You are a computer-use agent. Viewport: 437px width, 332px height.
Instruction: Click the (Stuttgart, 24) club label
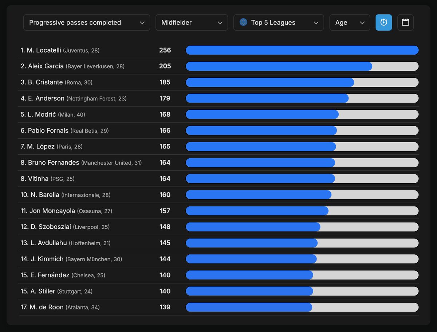click(x=75, y=292)
